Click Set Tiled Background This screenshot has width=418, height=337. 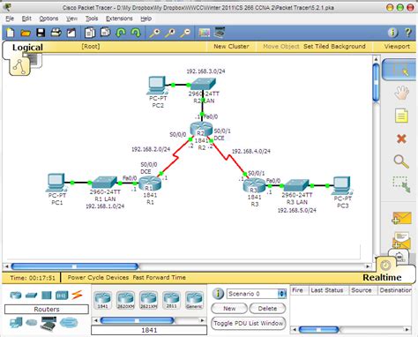coord(334,47)
